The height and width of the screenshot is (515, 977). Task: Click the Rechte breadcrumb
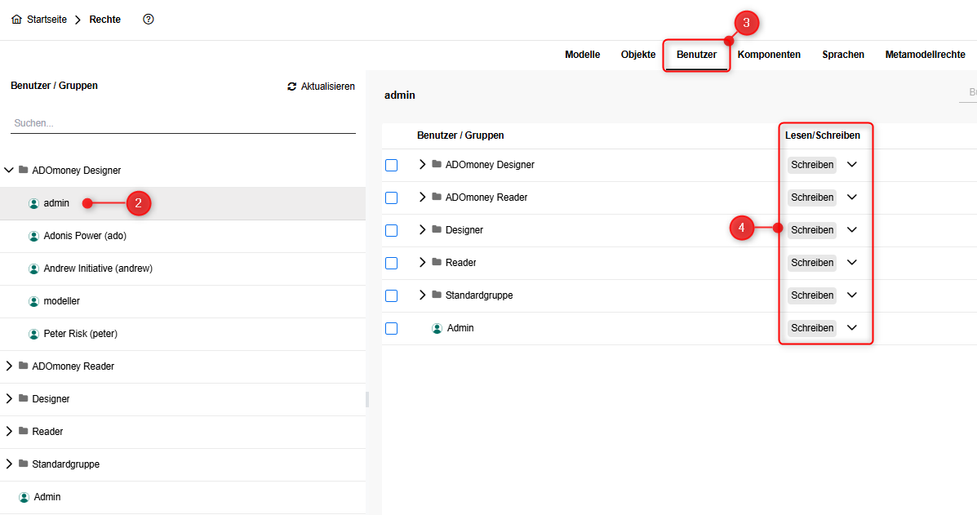tap(104, 20)
